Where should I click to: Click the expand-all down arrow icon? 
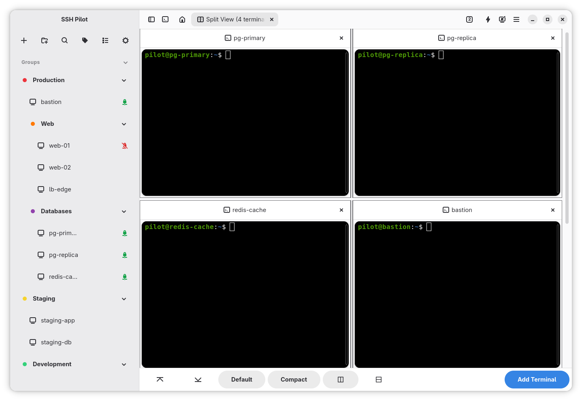198,380
